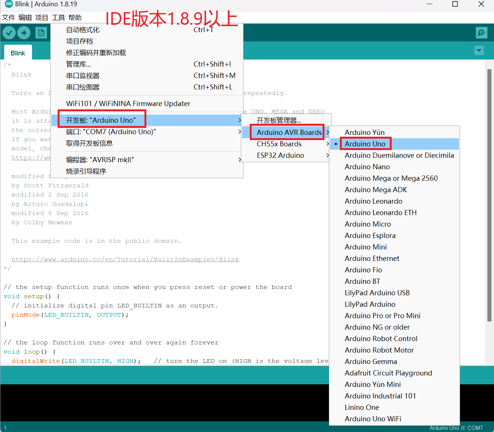Open the Serial Monitor magnifier icon
The image size is (494, 432).
pos(481,33)
